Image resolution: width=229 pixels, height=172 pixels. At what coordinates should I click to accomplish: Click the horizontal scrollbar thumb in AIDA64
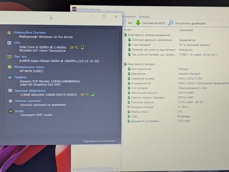(95, 169)
